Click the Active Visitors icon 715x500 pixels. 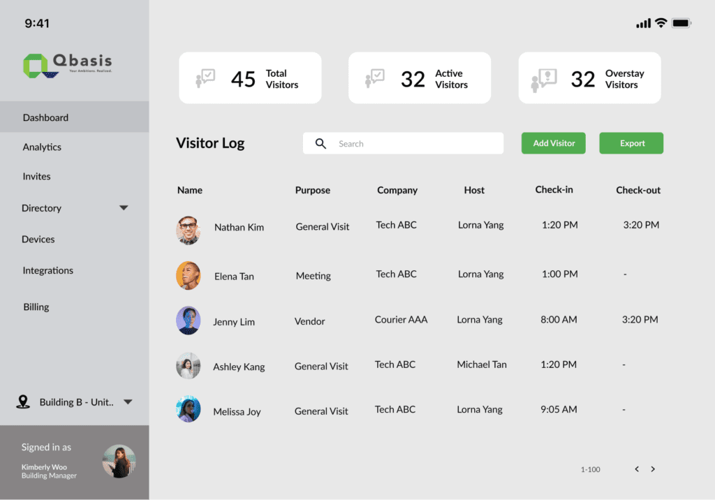(375, 78)
